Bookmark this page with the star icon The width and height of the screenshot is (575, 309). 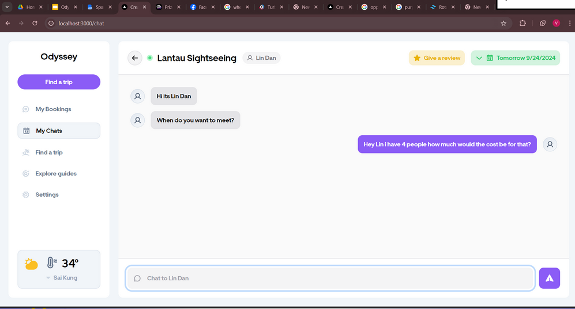pyautogui.click(x=503, y=23)
